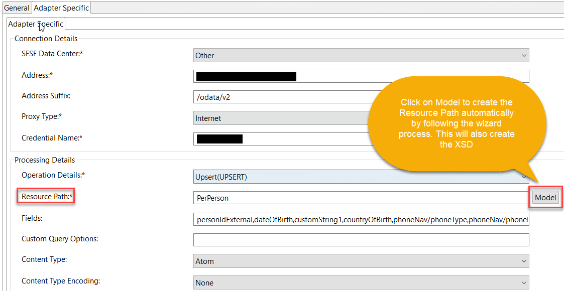Switch to the General tab
The height and width of the screenshot is (291, 564).
17,8
